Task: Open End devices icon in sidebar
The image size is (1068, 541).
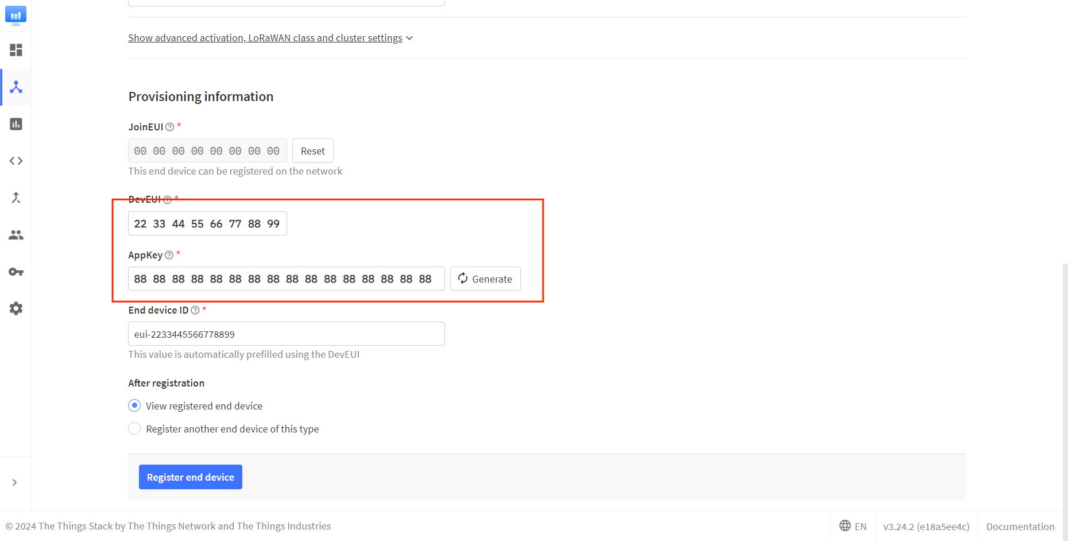Action: (x=16, y=87)
